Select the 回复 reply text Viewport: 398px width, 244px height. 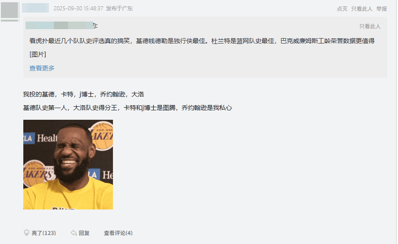(x=84, y=233)
